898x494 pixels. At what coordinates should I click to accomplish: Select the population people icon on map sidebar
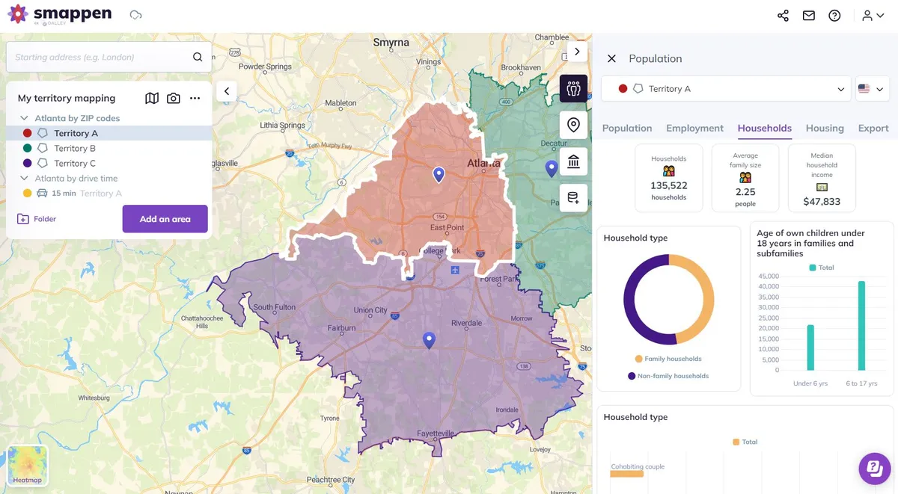coord(573,89)
